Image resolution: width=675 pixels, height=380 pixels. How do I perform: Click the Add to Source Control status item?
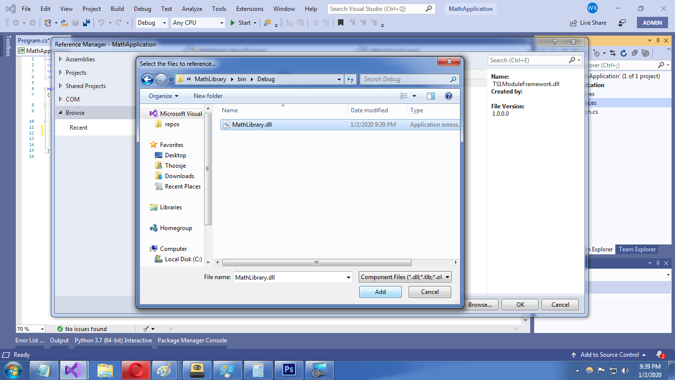point(609,355)
